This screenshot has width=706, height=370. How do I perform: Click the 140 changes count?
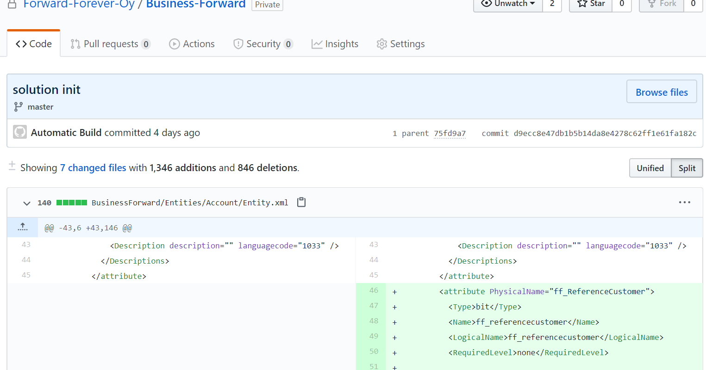pos(44,203)
